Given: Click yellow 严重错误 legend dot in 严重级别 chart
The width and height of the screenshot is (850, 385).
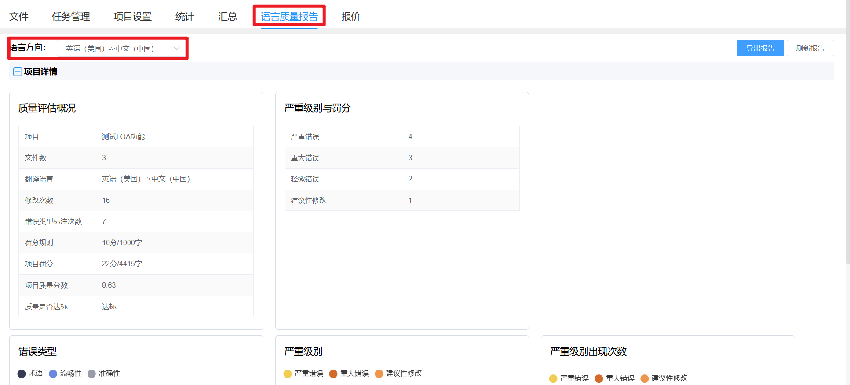Looking at the screenshot, I should coord(288,374).
